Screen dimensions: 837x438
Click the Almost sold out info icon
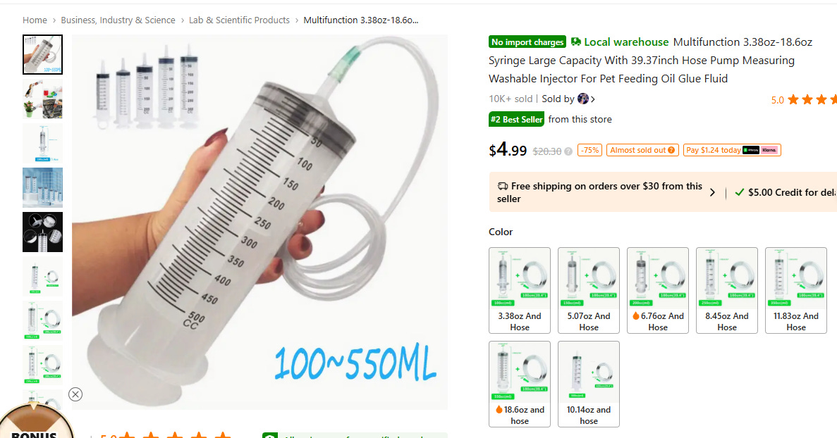(x=671, y=150)
